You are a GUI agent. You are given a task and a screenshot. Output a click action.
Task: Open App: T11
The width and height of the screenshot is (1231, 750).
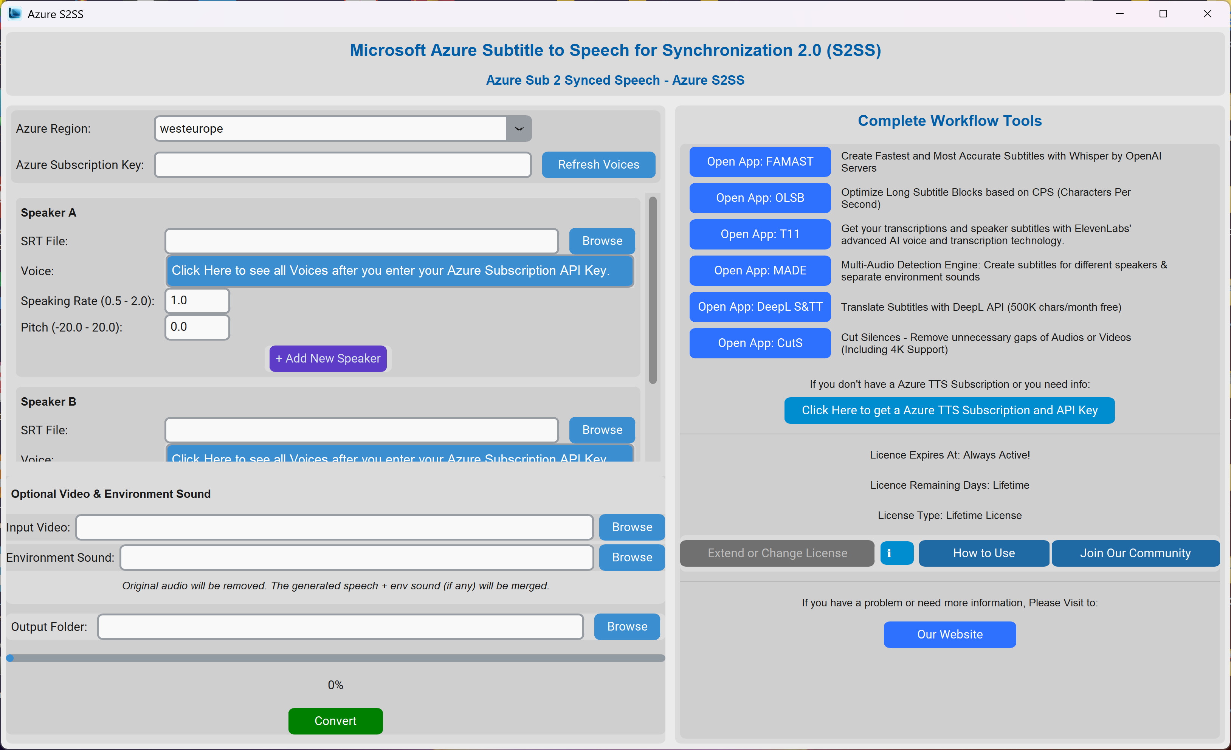[760, 234]
